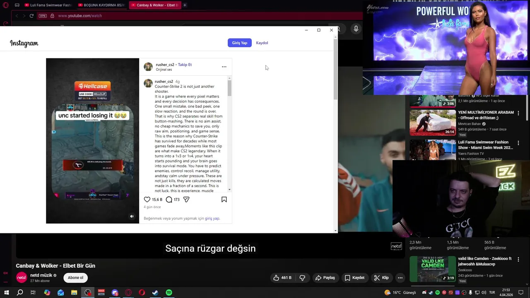
Task: Switch the TUR keyboard language
Action: pyautogui.click(x=492, y=293)
